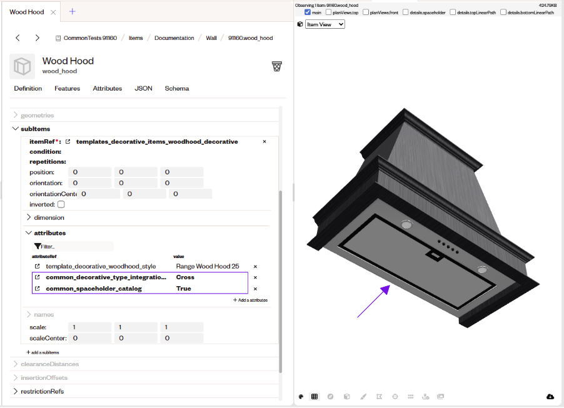Remove the template_decorative_woodhood_style attribute
The width and height of the screenshot is (564, 408).
tap(255, 267)
